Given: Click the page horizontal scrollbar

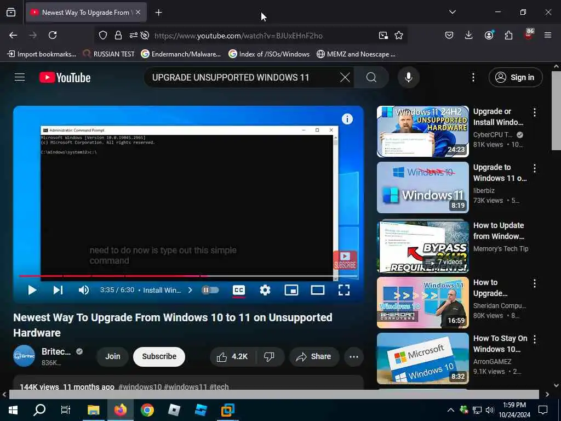Looking at the screenshot, I should pos(274,394).
